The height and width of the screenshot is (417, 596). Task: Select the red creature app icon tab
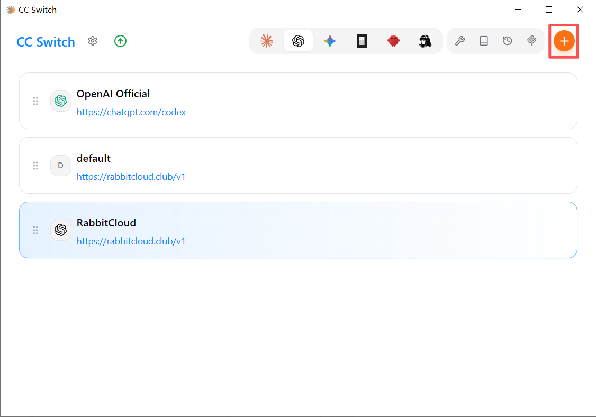point(393,41)
